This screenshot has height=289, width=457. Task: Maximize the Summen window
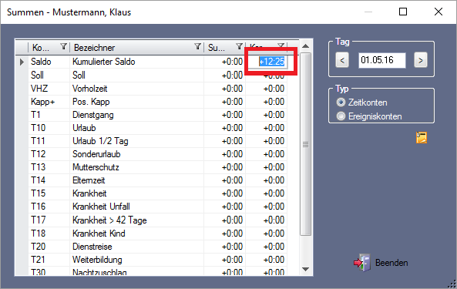[x=403, y=12]
